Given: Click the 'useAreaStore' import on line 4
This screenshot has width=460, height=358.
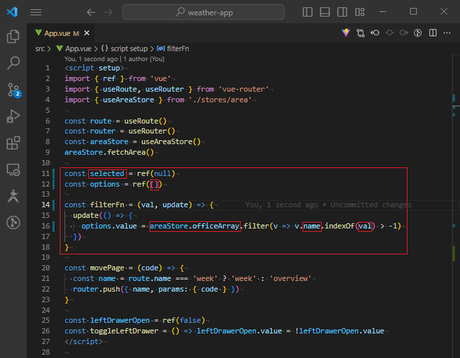Looking at the screenshot, I should 128,100.
